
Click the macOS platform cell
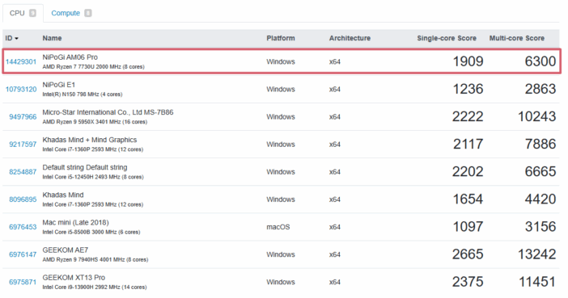coord(278,227)
